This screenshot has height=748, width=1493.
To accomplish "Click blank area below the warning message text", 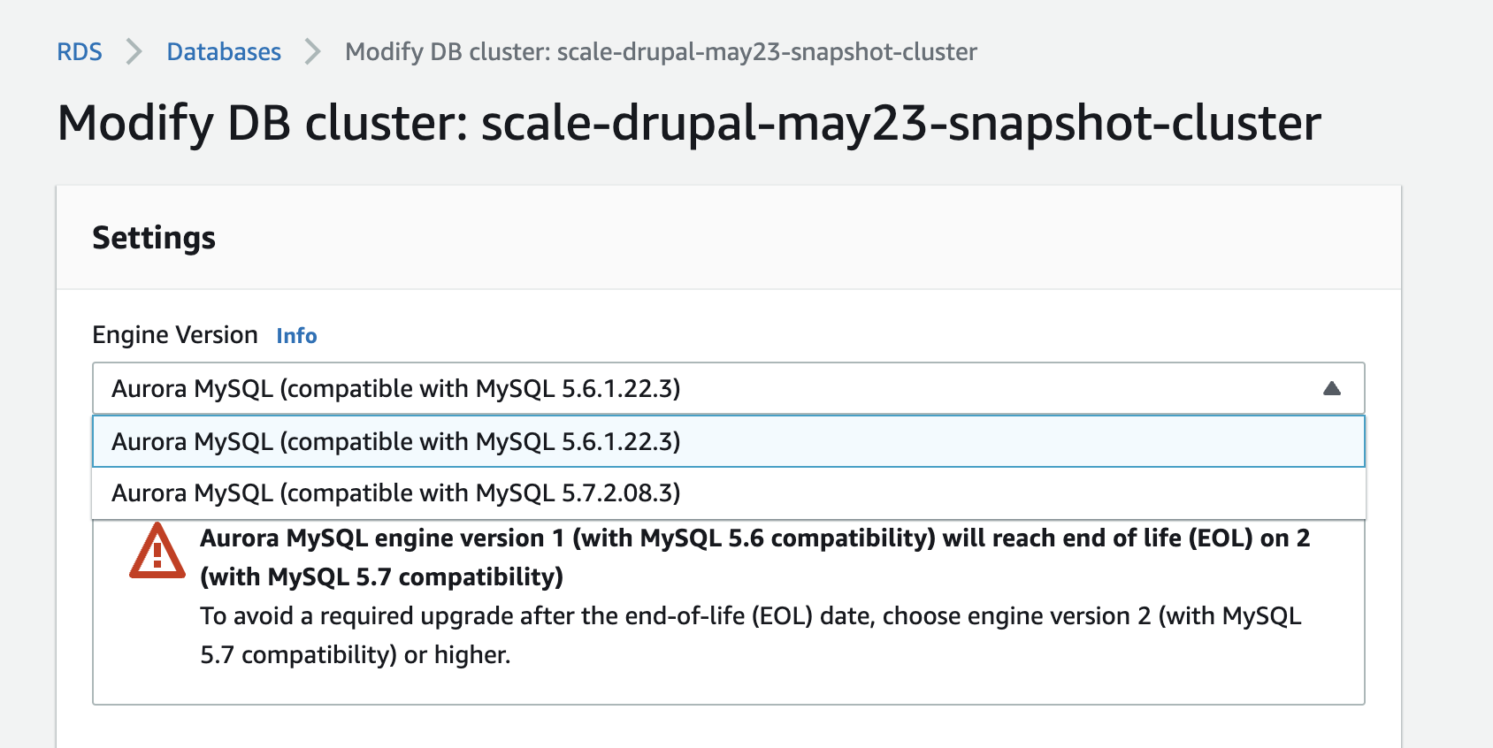I will pos(729,688).
